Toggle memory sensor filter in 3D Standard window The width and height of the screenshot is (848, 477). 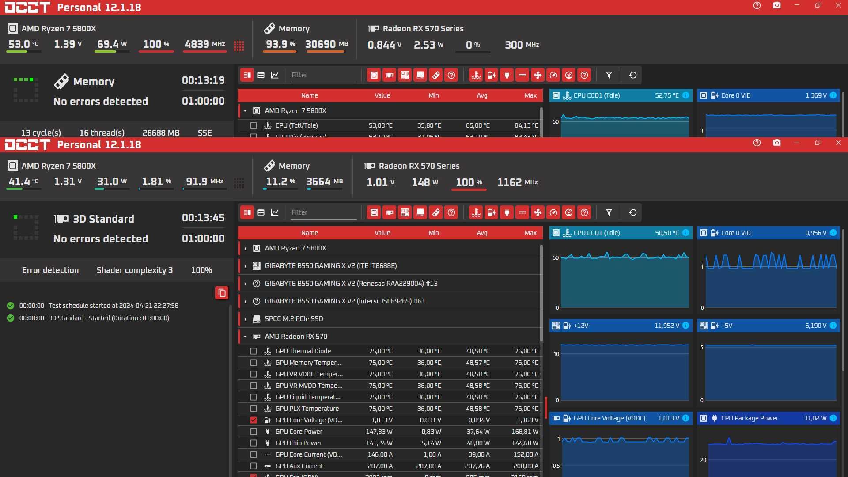[436, 212]
